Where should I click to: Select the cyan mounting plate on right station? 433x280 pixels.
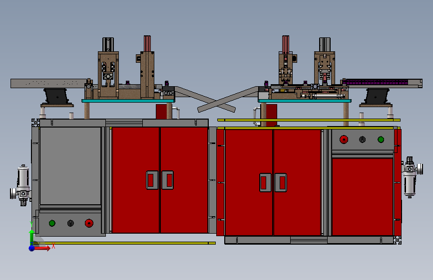coord(305,101)
